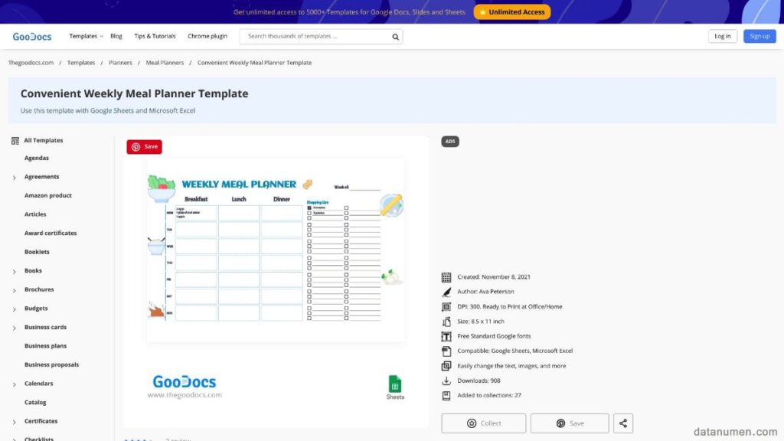
Task: Click the GooDocs logo in the header
Action: 31,37
